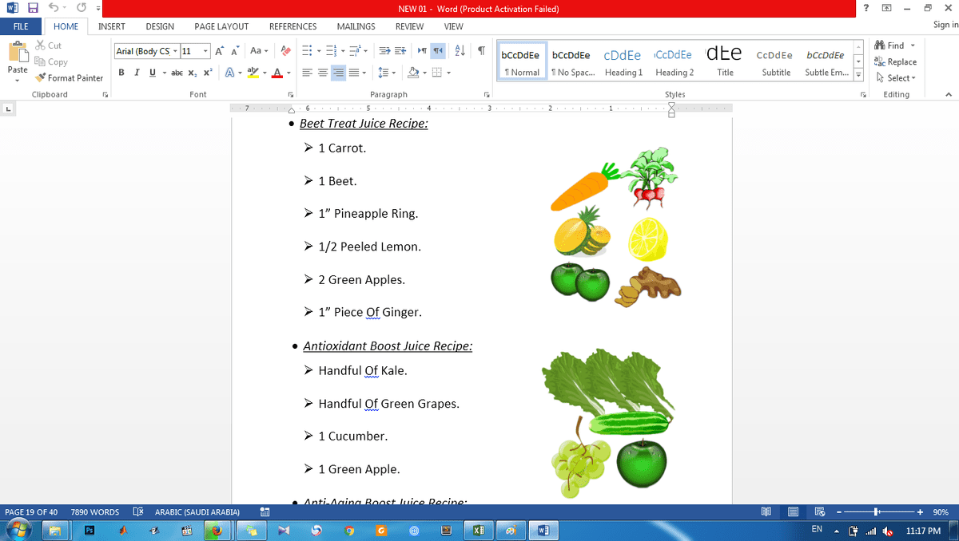The height and width of the screenshot is (541, 959).
Task: Open the Select dropdown in Editing
Action: point(896,78)
